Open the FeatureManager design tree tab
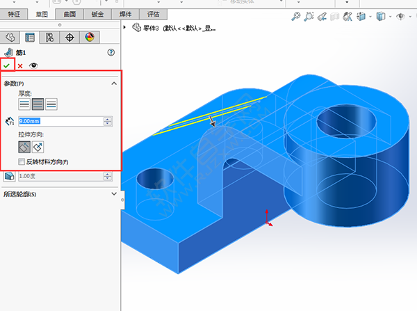 click(x=10, y=38)
